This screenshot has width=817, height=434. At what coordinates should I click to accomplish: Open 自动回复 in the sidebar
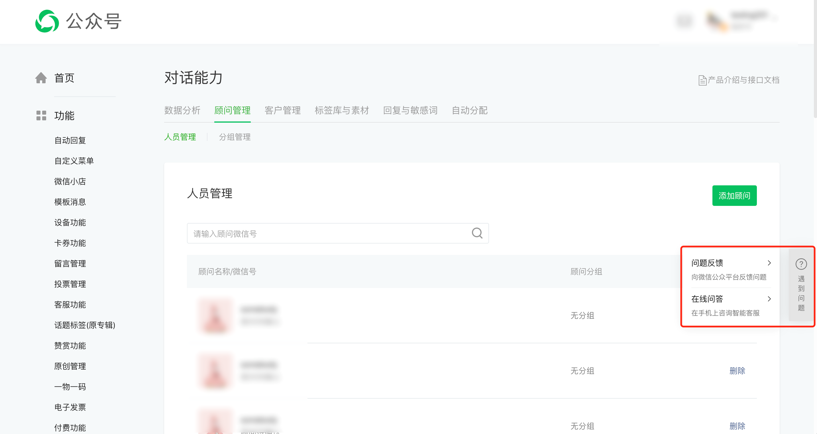pos(70,140)
